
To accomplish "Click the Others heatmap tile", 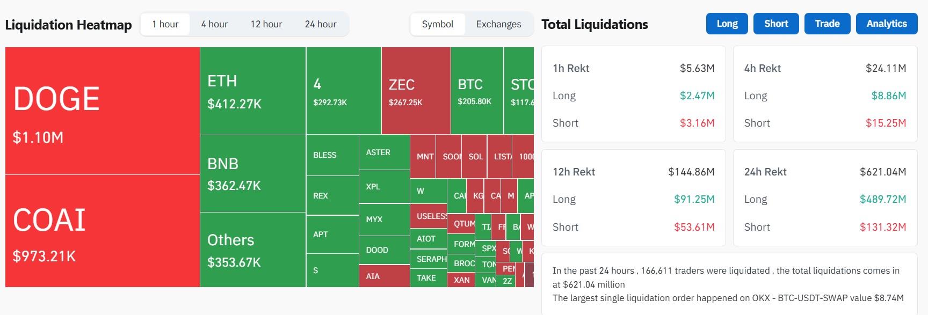I will tap(252, 250).
